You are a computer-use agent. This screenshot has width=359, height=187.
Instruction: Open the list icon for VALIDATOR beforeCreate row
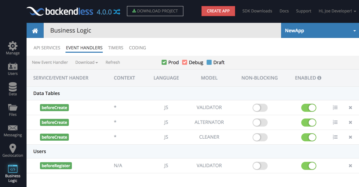(x=335, y=107)
